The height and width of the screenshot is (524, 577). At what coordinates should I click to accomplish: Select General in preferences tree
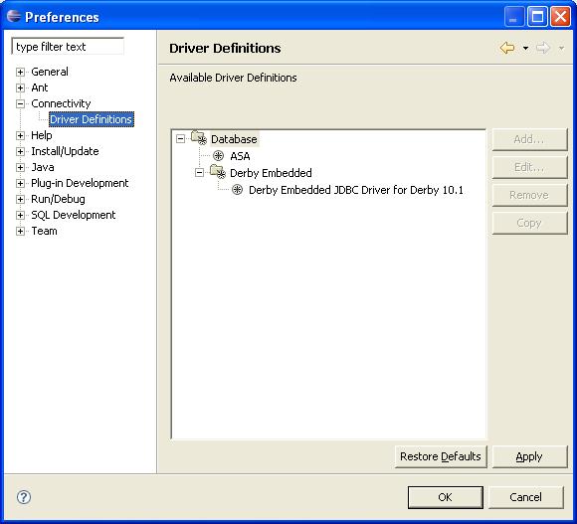[50, 72]
